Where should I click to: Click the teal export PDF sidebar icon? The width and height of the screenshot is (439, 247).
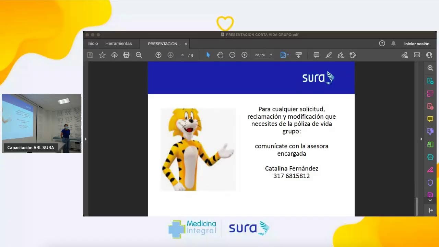[x=430, y=81]
